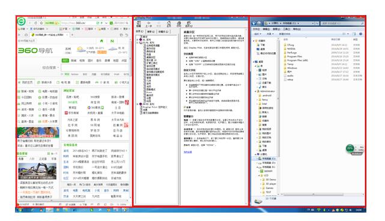
Task: Collapse the Administrator folder tree node
Action: [255, 91]
